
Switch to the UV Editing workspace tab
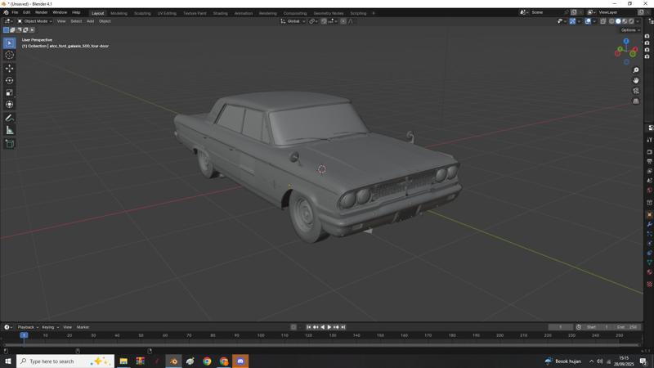167,13
